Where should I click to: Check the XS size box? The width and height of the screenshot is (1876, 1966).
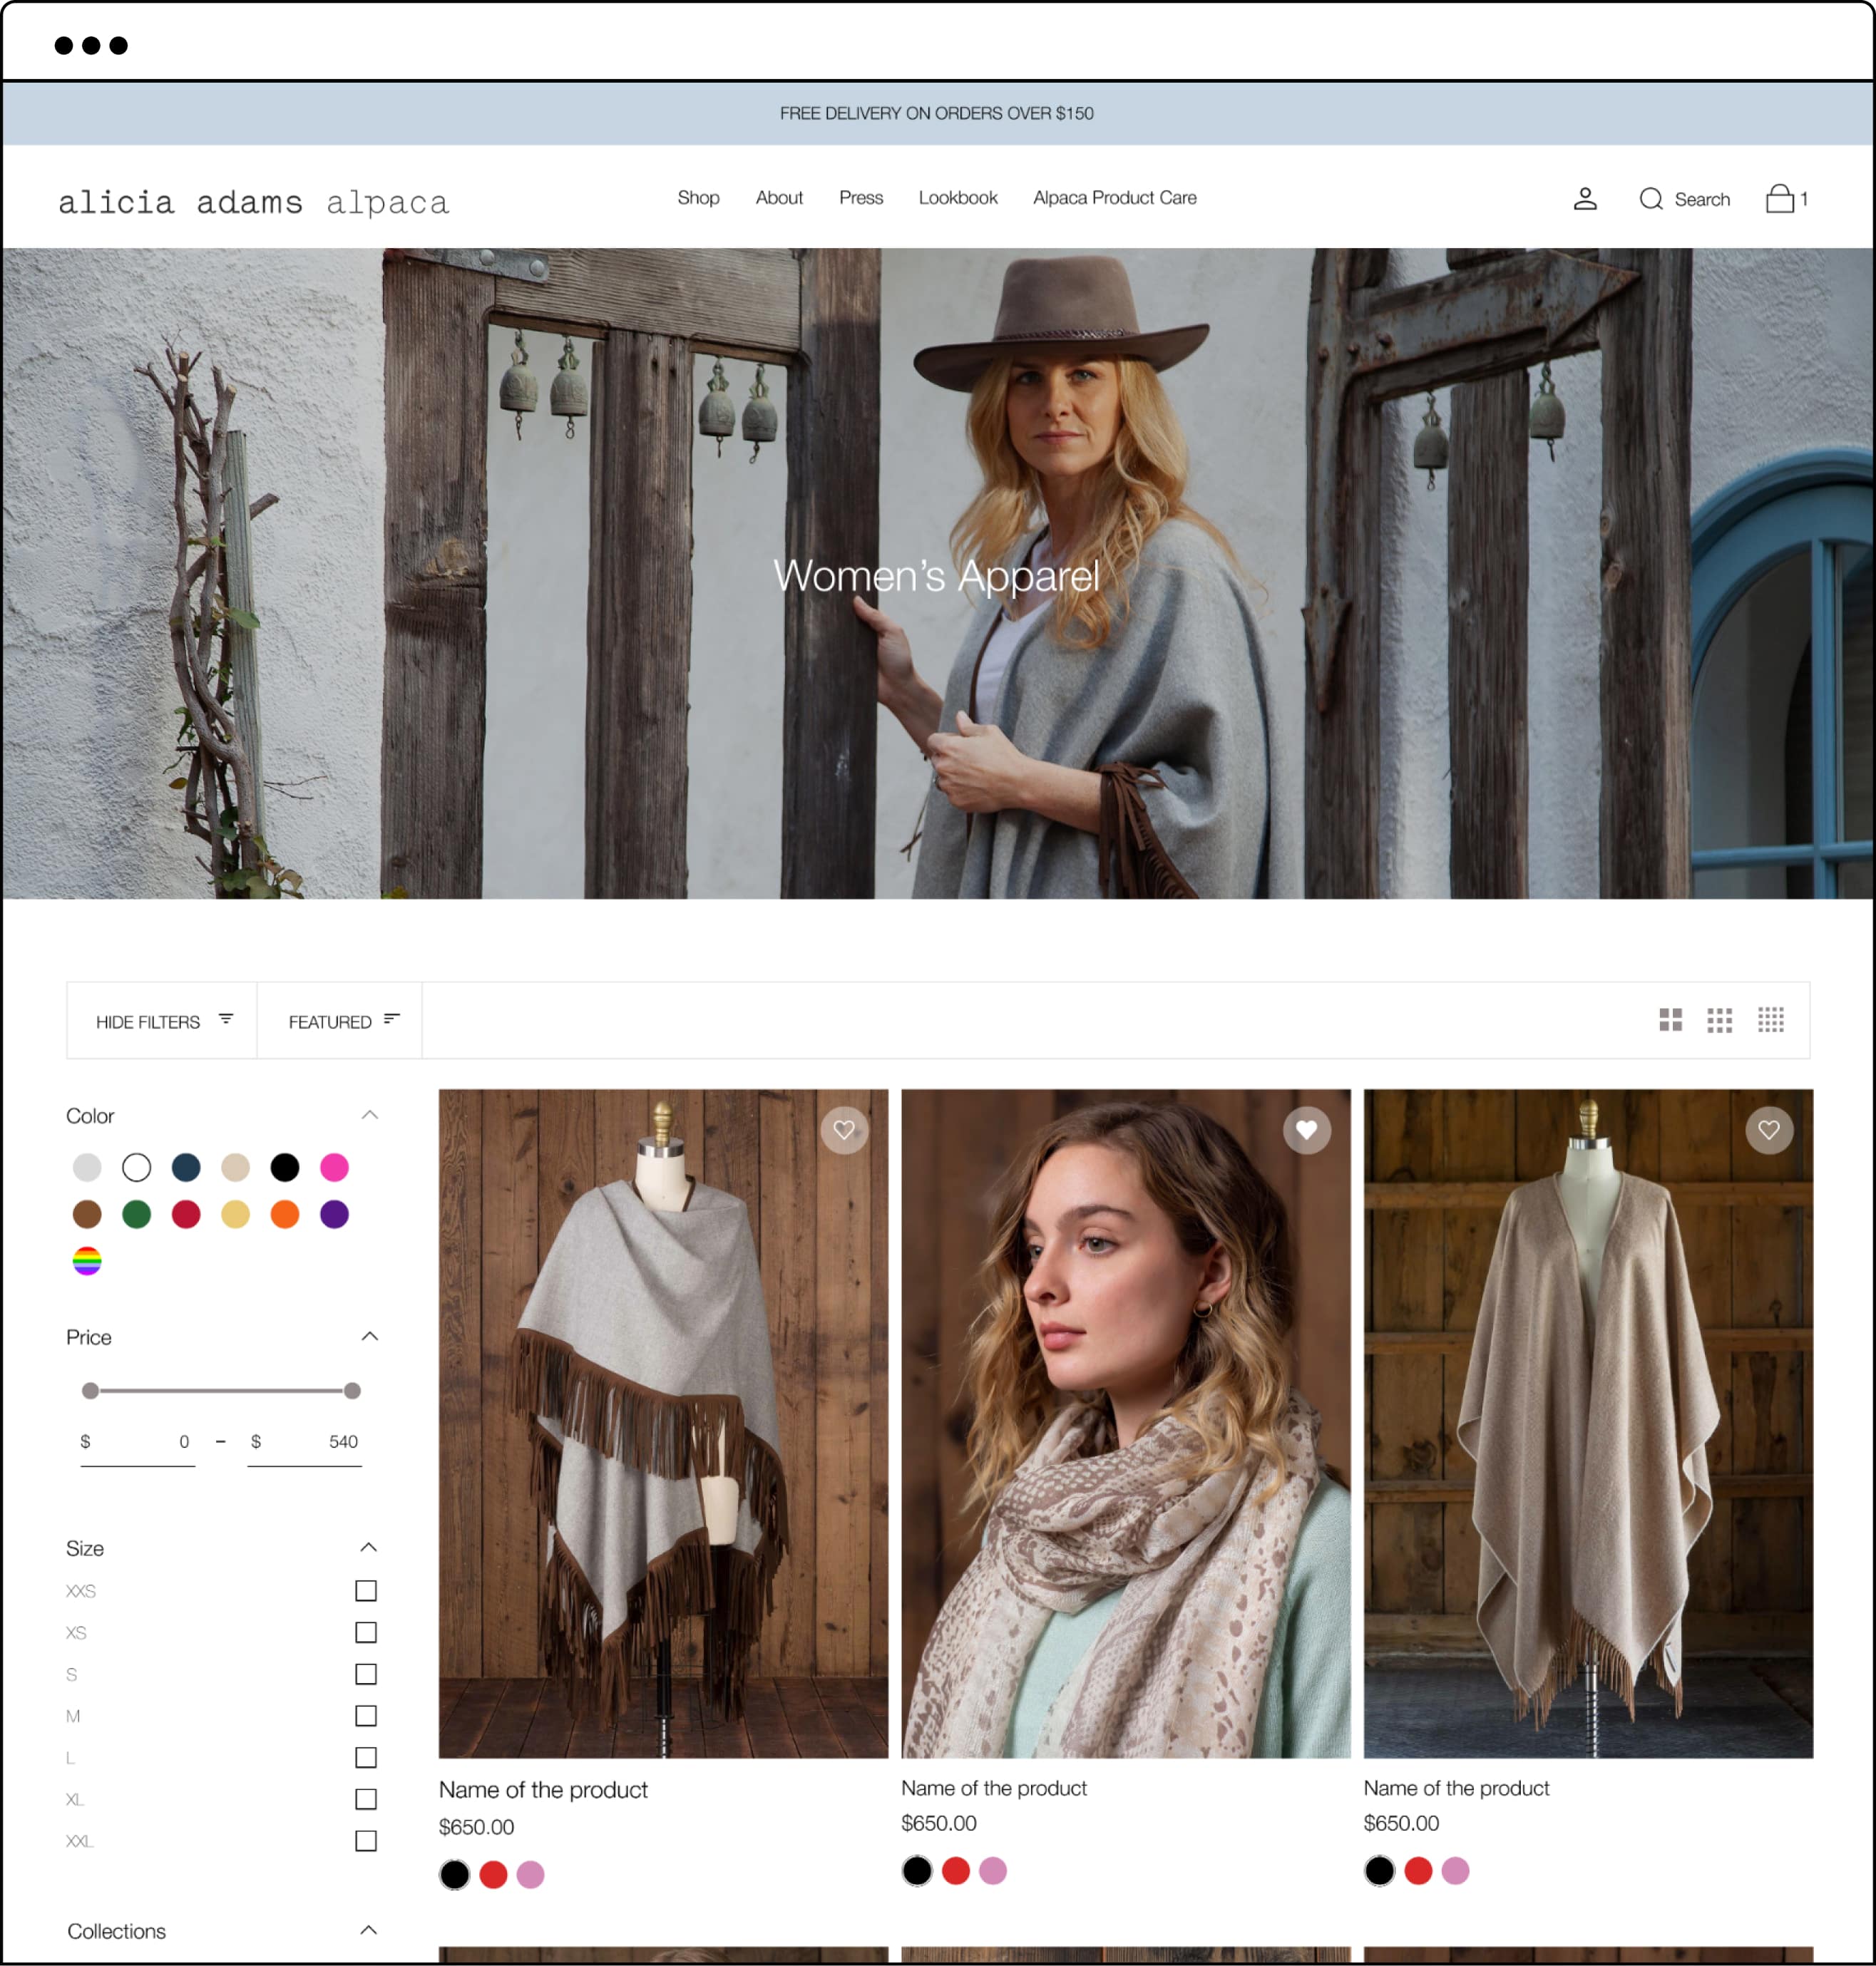[366, 1632]
